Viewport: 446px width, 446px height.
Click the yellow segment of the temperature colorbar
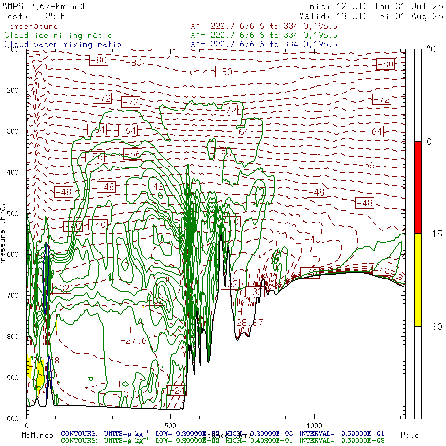pyautogui.click(x=418, y=280)
